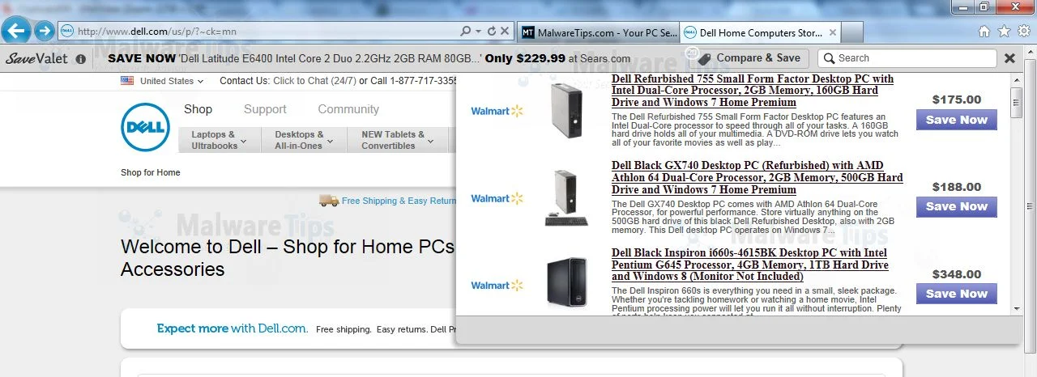The image size is (1037, 377).
Task: Click Save Now for the $175.00 Dell 755
Action: click(x=957, y=120)
